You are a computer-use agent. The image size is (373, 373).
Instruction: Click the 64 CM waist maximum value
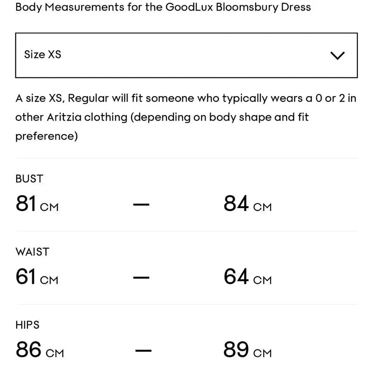point(247,276)
